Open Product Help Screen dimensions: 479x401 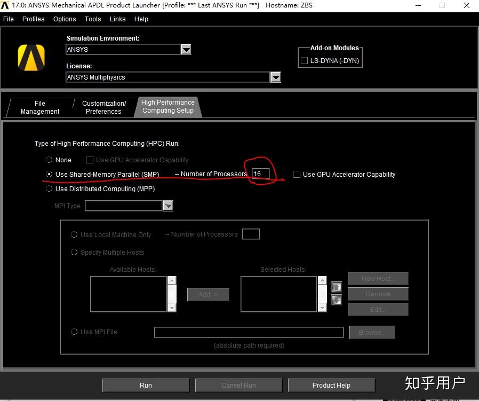click(x=331, y=385)
